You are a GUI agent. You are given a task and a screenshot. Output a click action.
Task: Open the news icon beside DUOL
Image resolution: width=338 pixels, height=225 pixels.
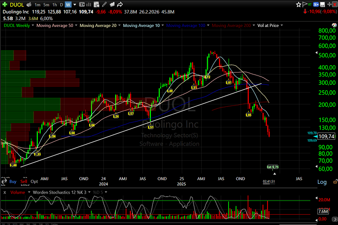click(x=29, y=4)
